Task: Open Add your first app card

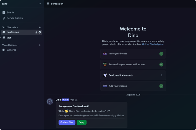Action: tap(133, 86)
